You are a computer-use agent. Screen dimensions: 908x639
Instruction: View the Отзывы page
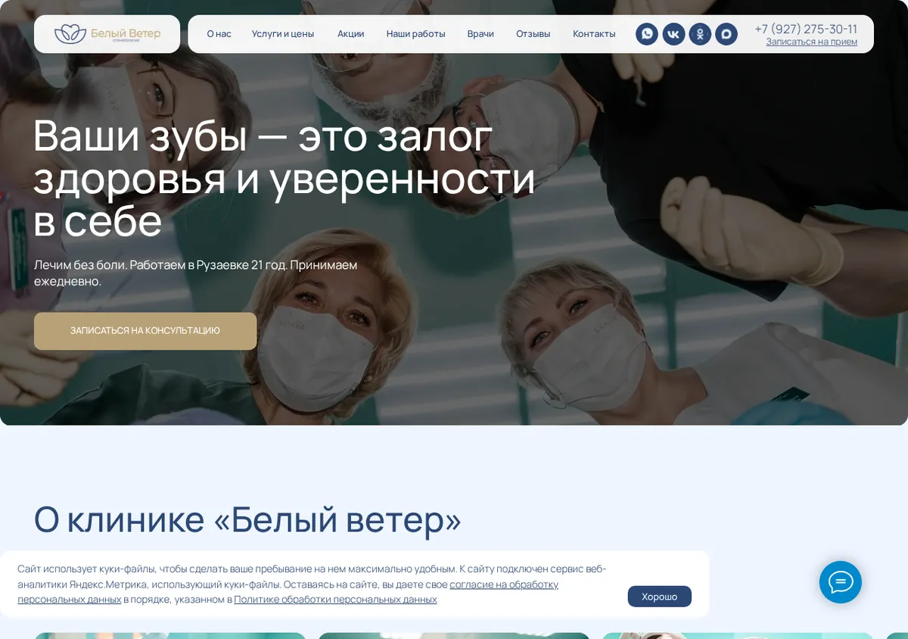[x=533, y=34]
